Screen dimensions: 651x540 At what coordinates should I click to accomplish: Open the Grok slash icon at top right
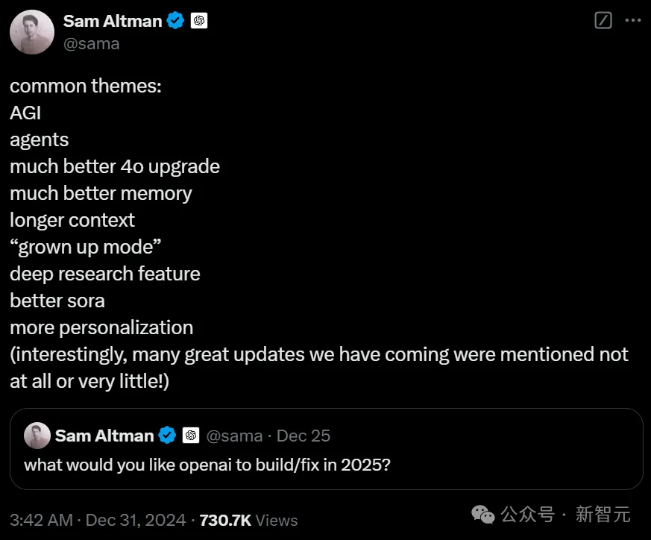pyautogui.click(x=603, y=20)
